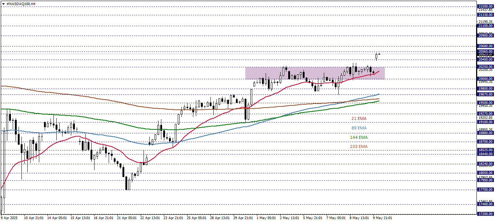The image size is (495, 222).
Task: Click the 23 Apr 21:01 time label
Action: pos(174,218)
